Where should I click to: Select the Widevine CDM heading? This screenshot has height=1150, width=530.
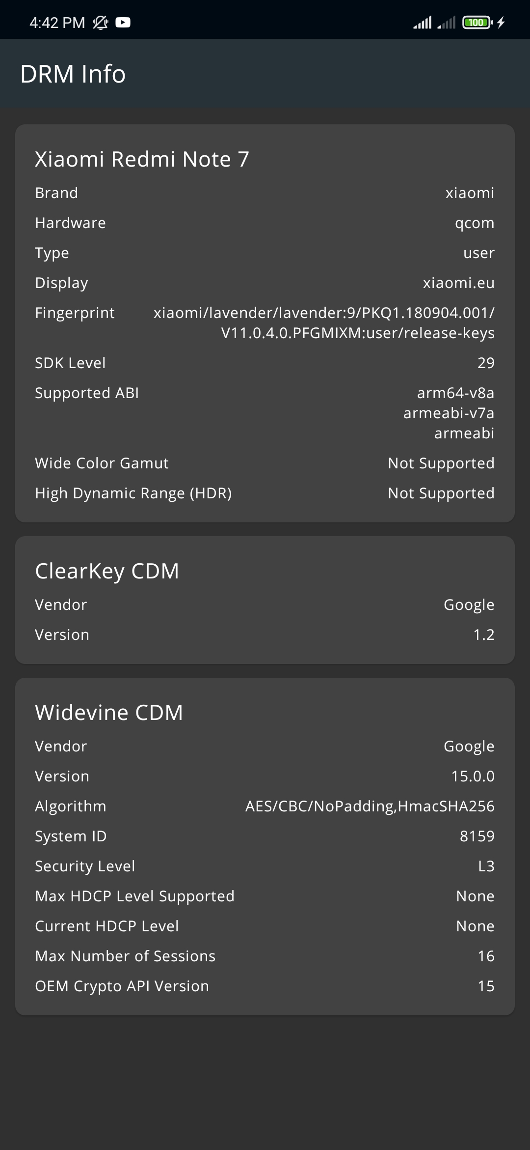109,713
